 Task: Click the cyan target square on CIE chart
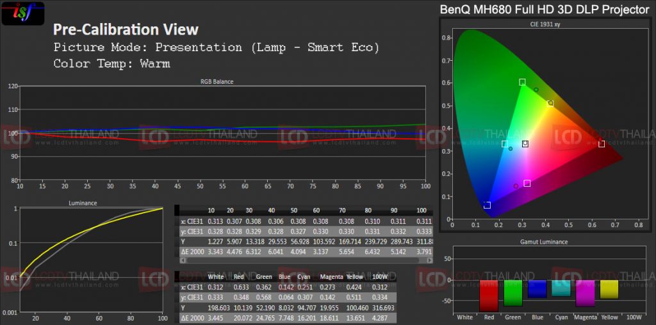(x=505, y=144)
